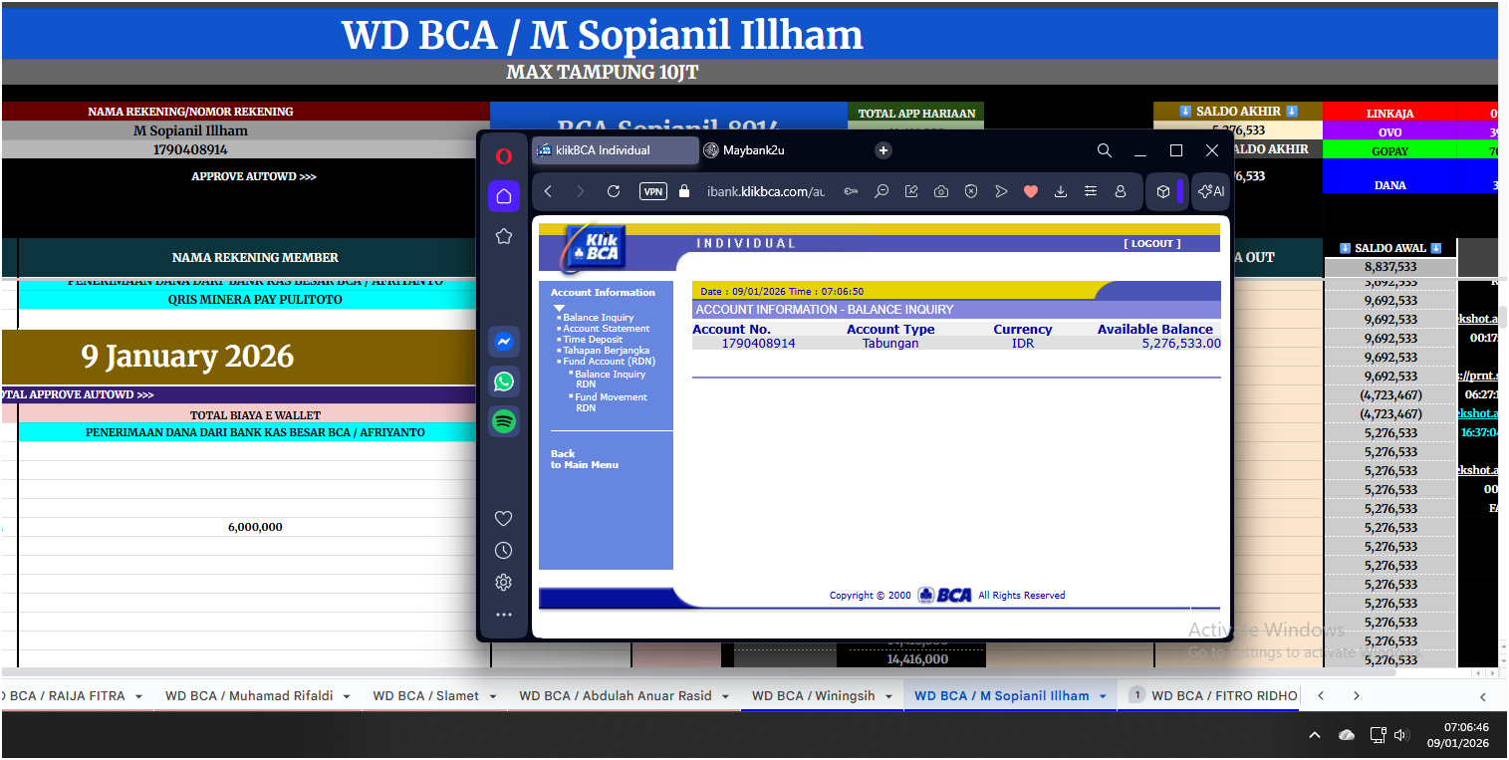Show hidden taskbar tray icons
The height and width of the screenshot is (760, 1509).
click(x=1315, y=735)
